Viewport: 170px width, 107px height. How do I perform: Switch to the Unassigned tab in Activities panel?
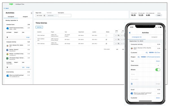(x=11, y=17)
